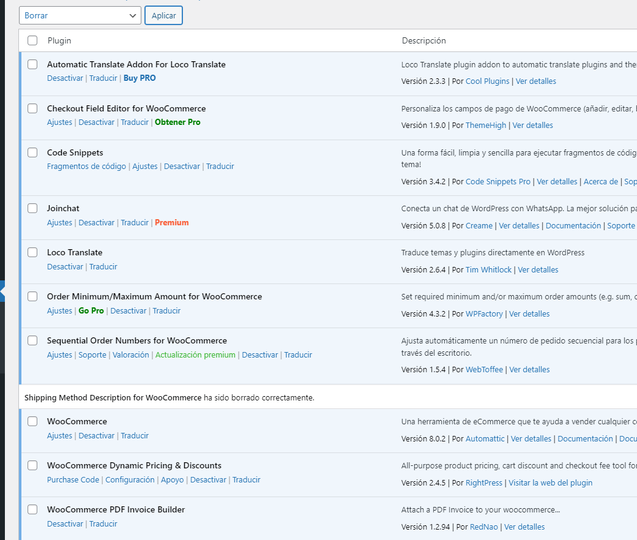
Task: Click the Apoyo link
Action: click(172, 480)
